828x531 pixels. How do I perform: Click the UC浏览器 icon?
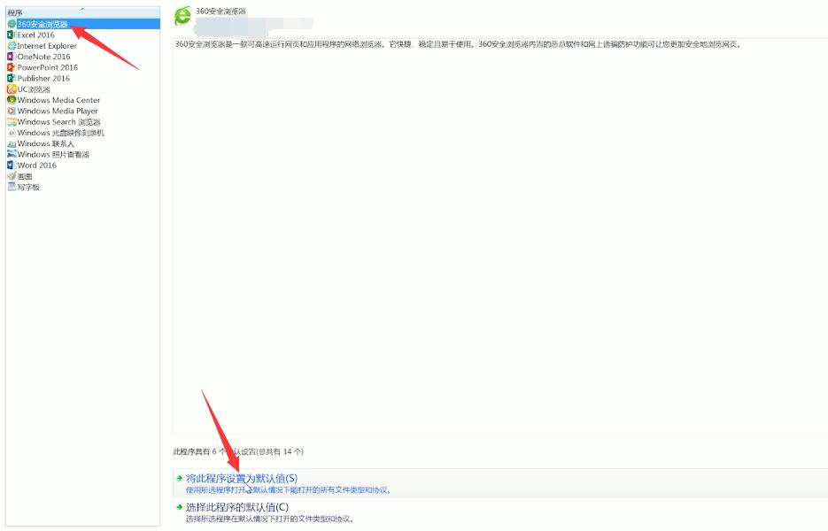[x=12, y=89]
